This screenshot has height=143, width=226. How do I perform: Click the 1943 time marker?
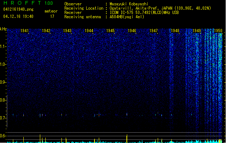(67, 31)
